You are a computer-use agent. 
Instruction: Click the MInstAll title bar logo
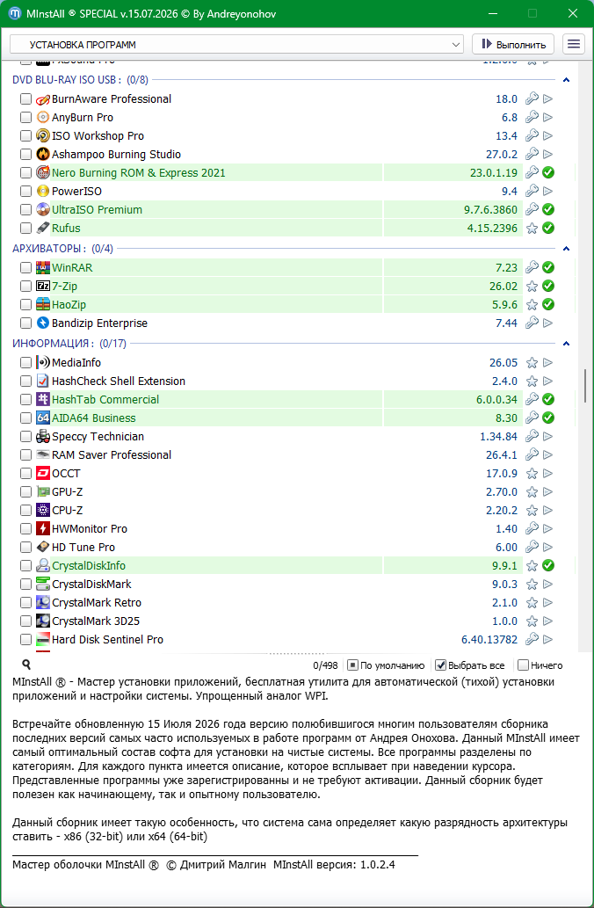click(x=15, y=13)
